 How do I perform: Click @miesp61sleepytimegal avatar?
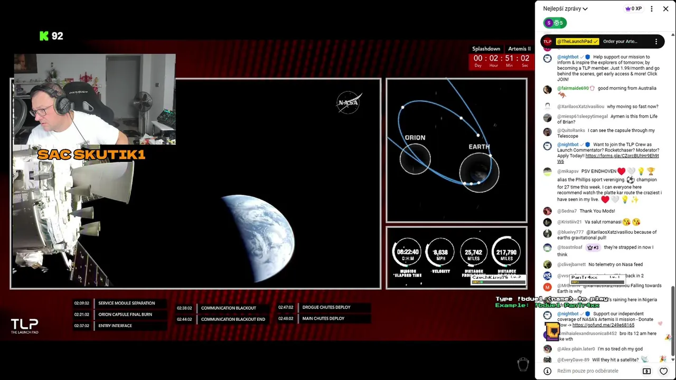(x=547, y=118)
